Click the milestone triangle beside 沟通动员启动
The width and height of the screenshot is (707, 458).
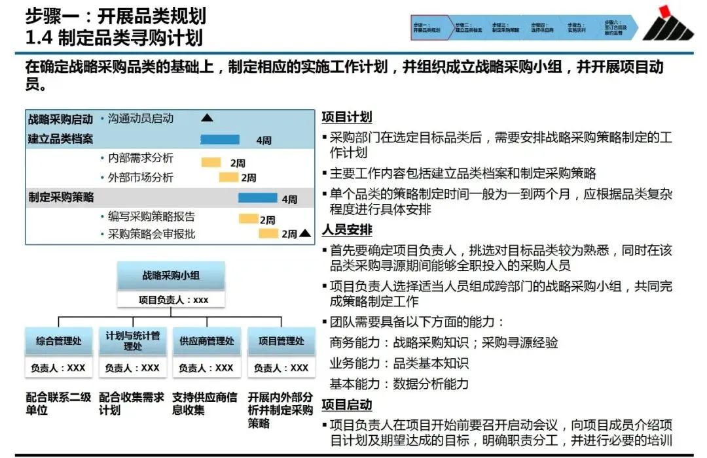click(206, 118)
